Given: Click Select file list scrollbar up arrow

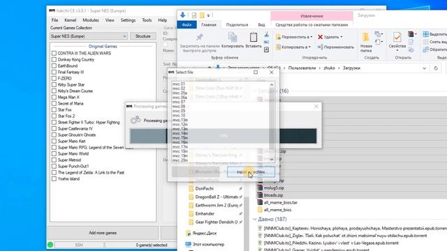Looking at the screenshot, I should click(x=272, y=85).
